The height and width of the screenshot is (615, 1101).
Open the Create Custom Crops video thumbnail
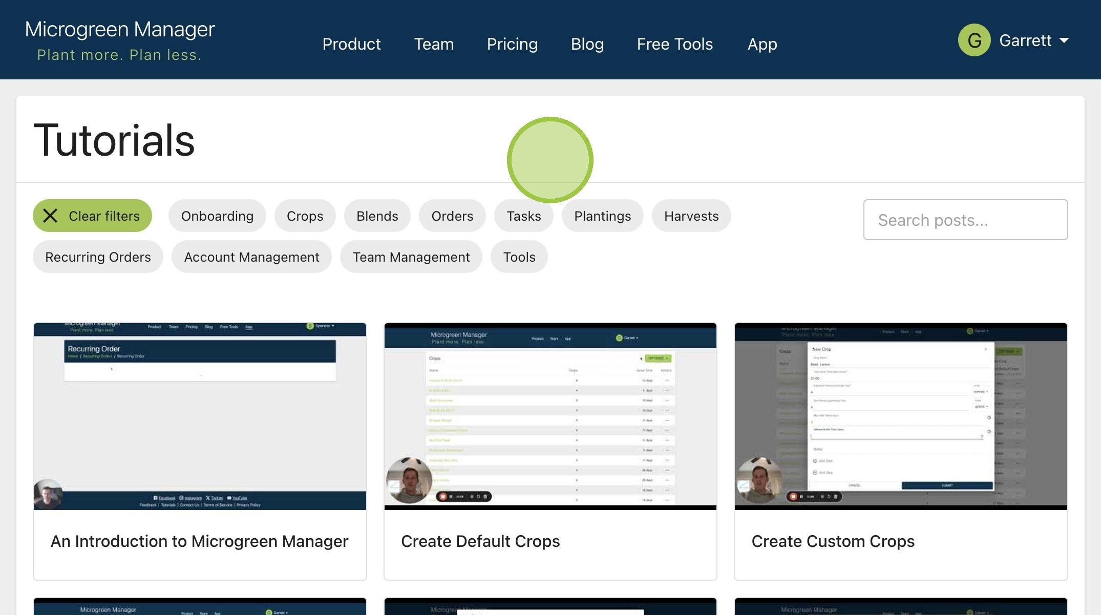tap(901, 416)
